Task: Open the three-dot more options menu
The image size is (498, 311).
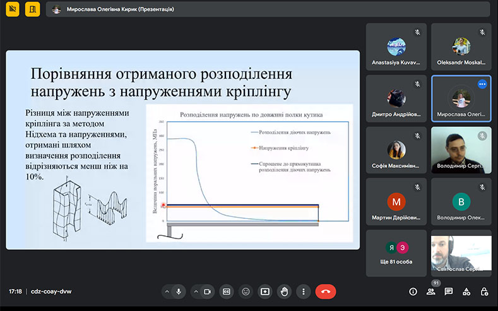Action: point(304,291)
